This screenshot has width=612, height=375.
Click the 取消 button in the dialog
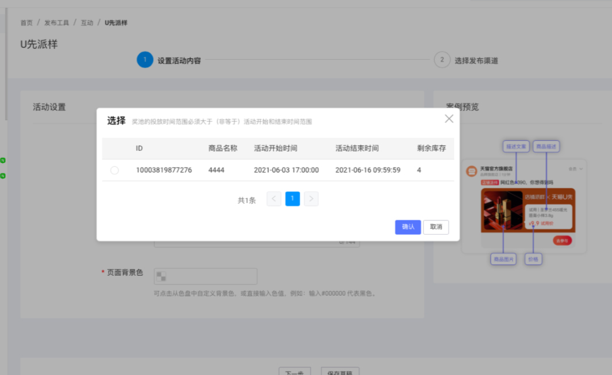[x=436, y=227]
